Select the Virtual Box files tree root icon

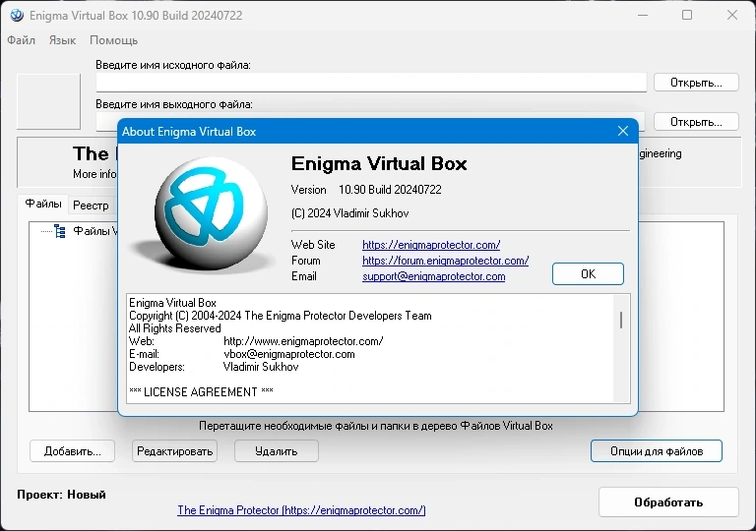pos(60,231)
